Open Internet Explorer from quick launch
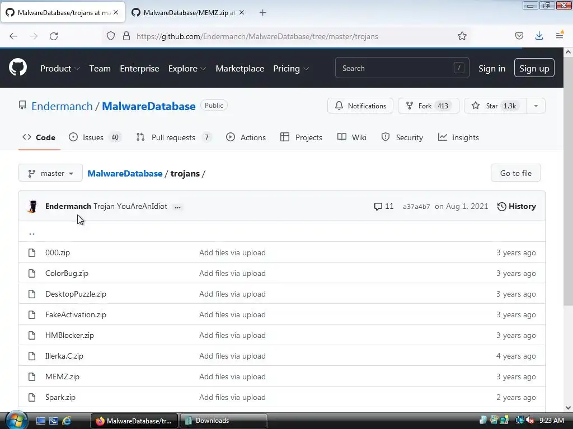573x429 pixels. click(67, 421)
